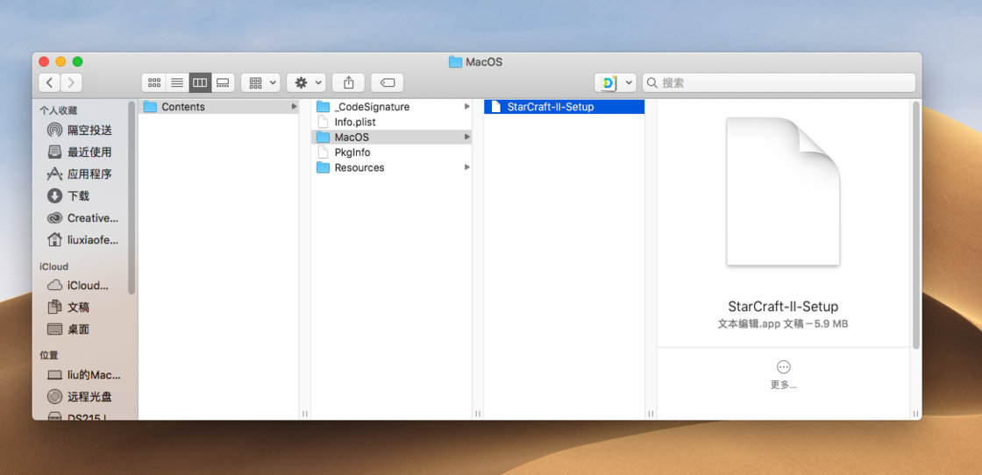Switch to gallery view mode
The height and width of the screenshot is (475, 982).
223,82
